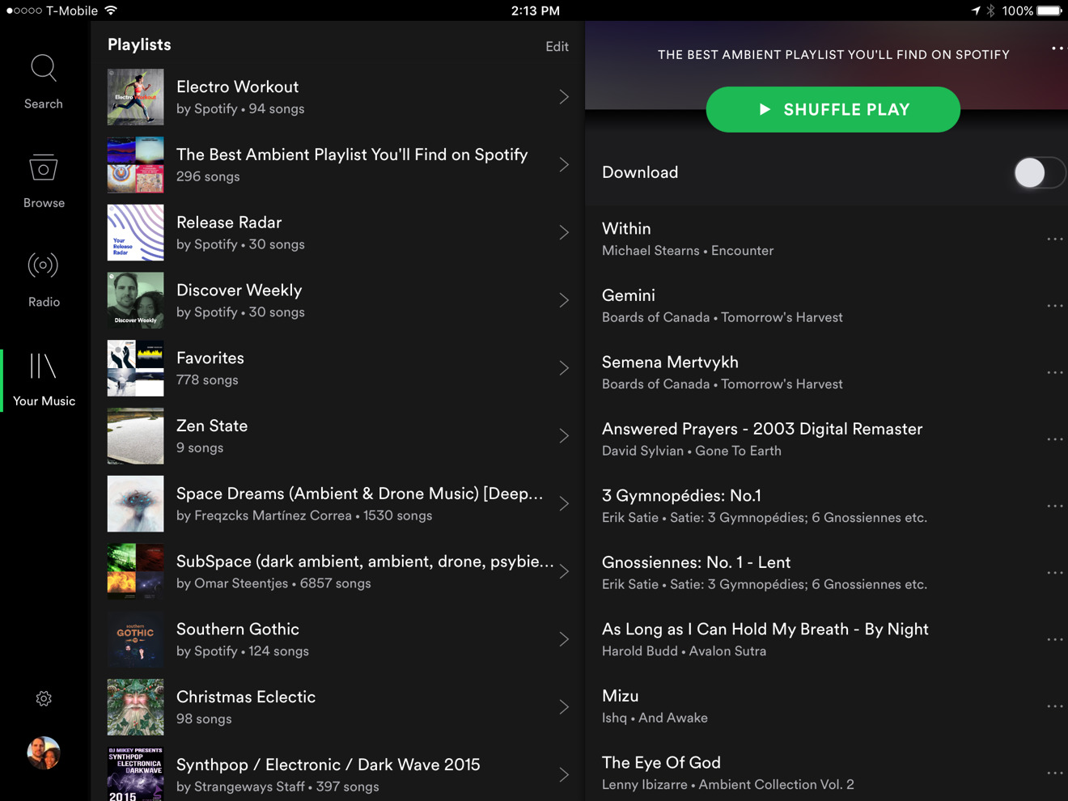Open more options for Gnossiennes: No. 1
This screenshot has height=801, width=1068.
(x=1055, y=573)
